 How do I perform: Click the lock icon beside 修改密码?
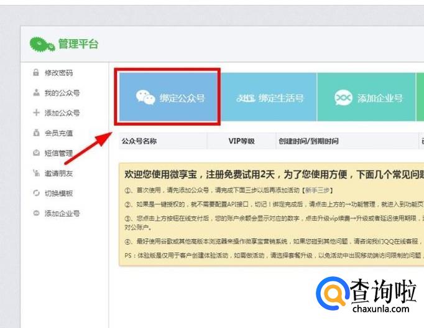tap(35, 73)
